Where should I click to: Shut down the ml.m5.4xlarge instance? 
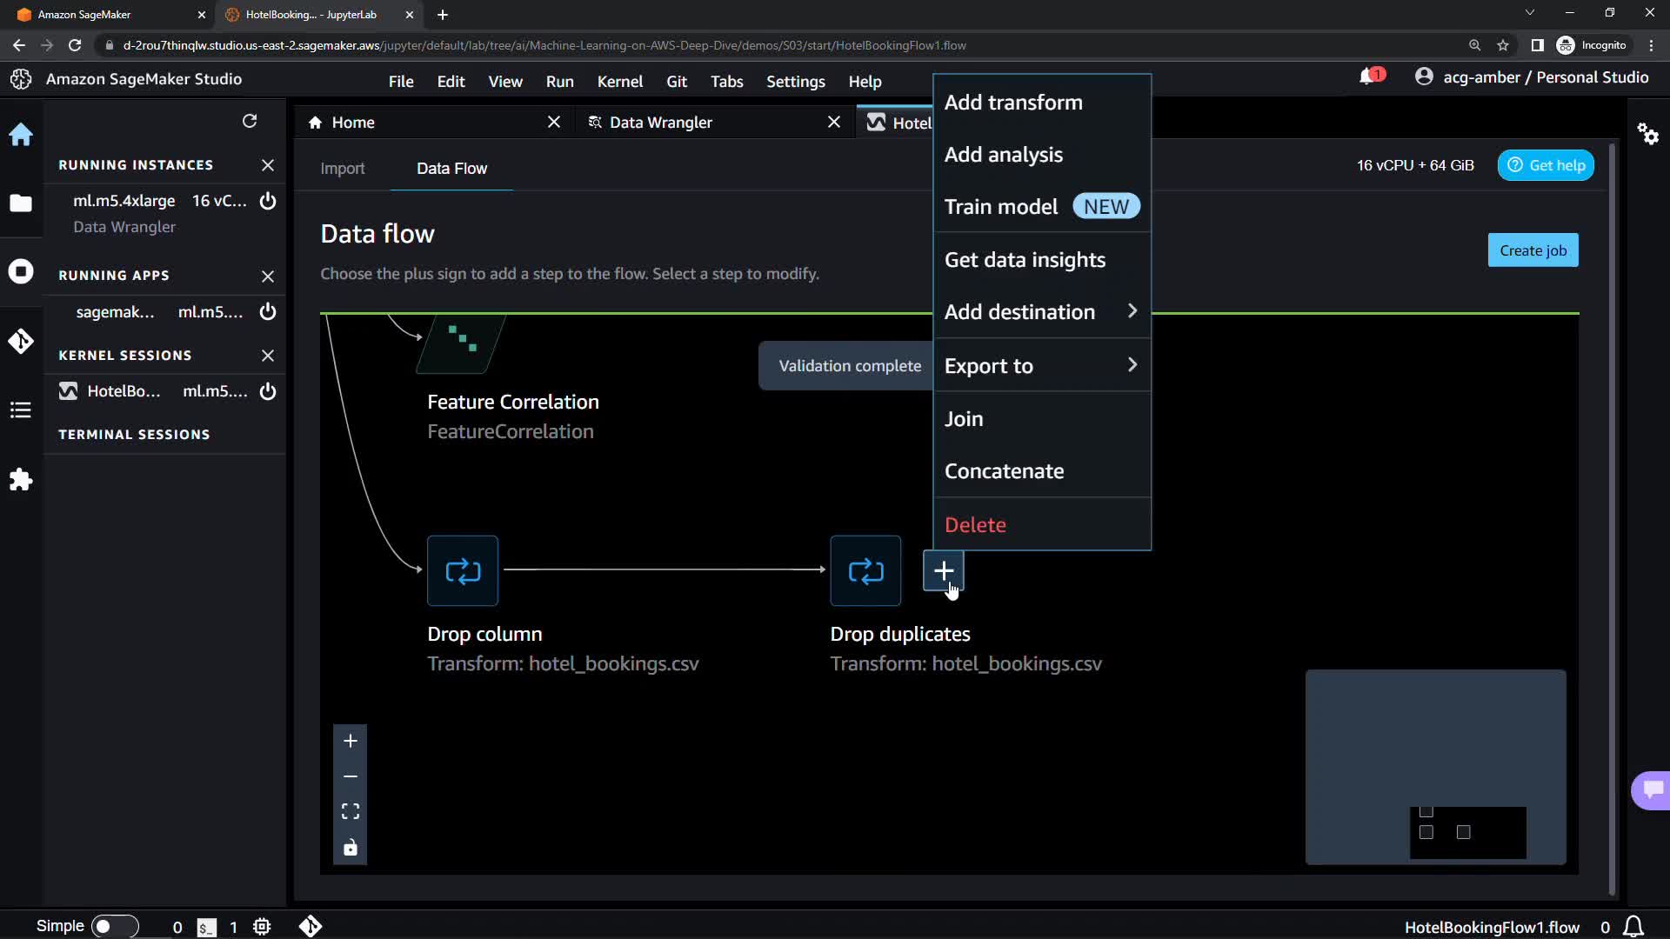(x=268, y=201)
